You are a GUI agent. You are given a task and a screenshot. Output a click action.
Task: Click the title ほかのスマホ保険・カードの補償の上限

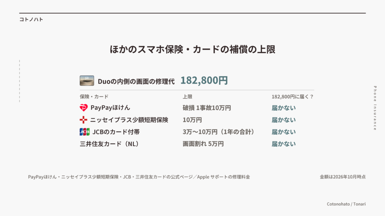(192, 49)
